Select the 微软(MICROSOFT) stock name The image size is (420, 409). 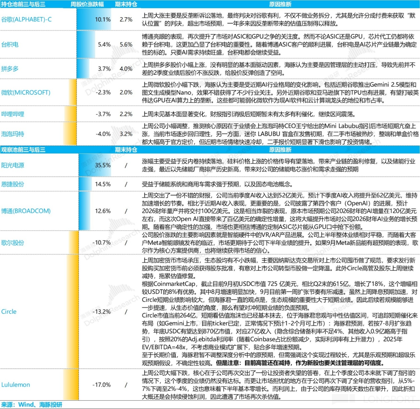[26, 92]
